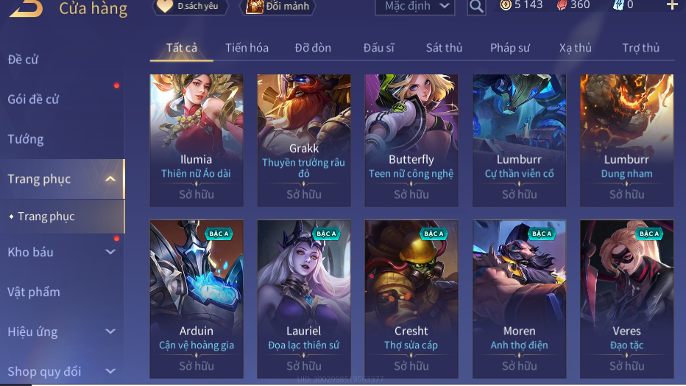Click the plus icon to add currency
686x386 pixels.
click(x=672, y=5)
